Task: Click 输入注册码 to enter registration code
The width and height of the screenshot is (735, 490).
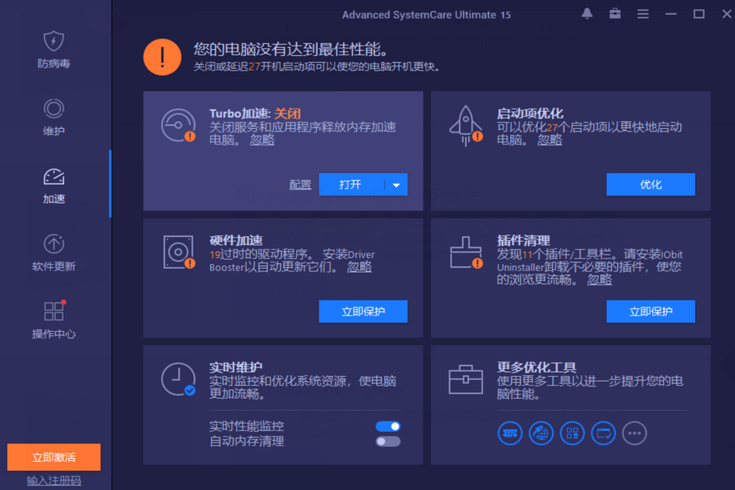Action: [x=53, y=481]
